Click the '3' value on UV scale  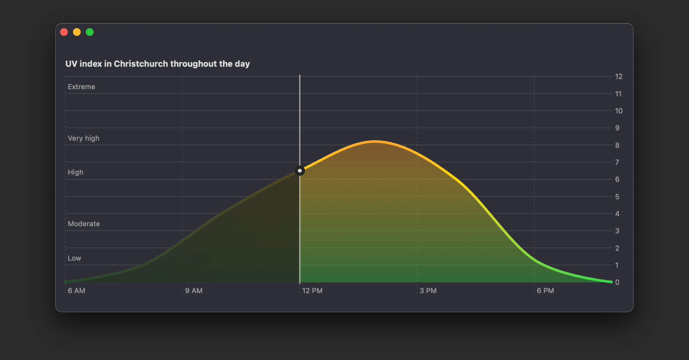[617, 231]
